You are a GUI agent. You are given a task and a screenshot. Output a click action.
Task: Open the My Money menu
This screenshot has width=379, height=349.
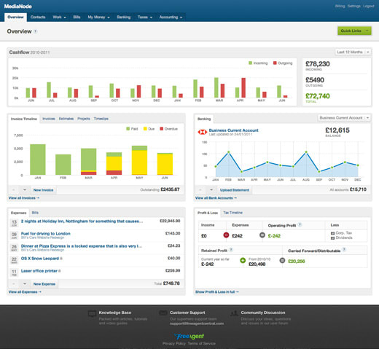(98, 17)
